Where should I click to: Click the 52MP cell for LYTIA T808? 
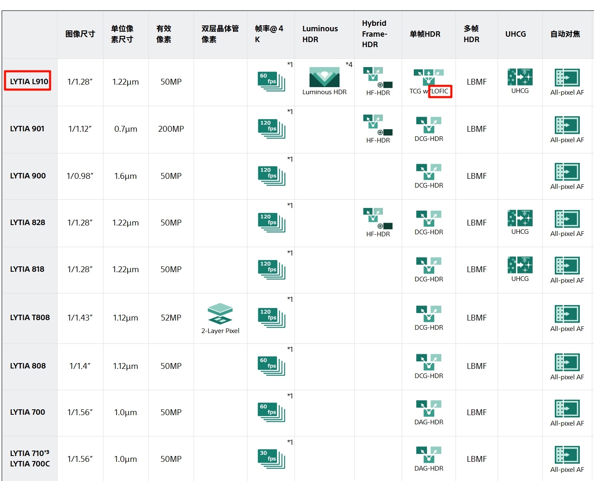171,318
